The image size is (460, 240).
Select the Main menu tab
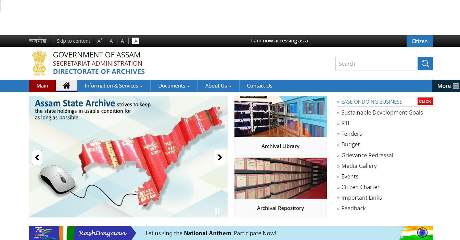point(42,86)
